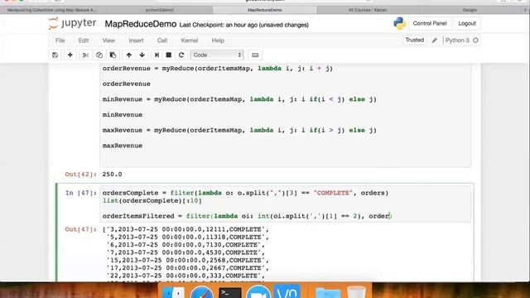Image resolution: width=530 pixels, height=298 pixels.
Task: Open the Cell menu
Action: point(162,41)
